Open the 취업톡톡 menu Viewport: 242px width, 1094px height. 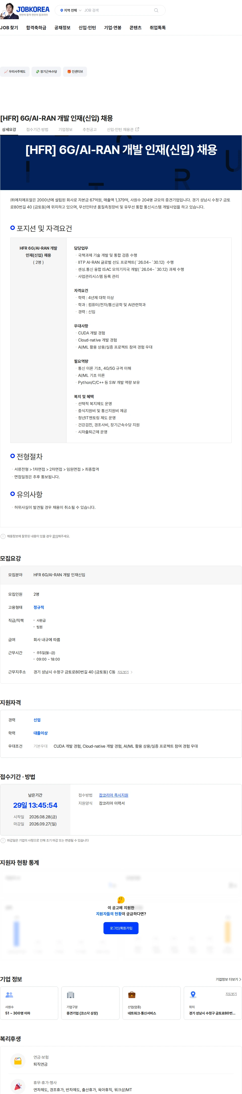click(158, 28)
